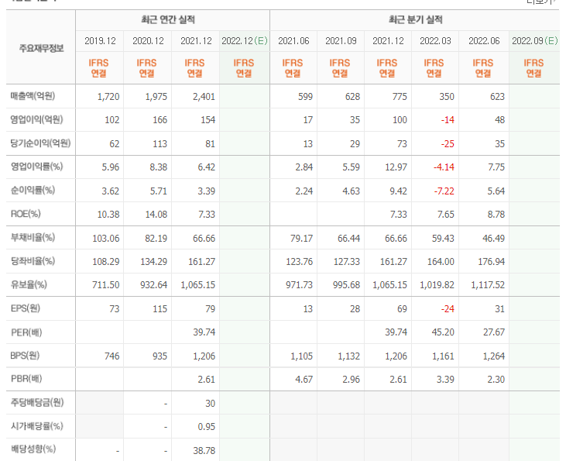
Task: Click the 시가배당률(%) row label
Action: (x=36, y=426)
